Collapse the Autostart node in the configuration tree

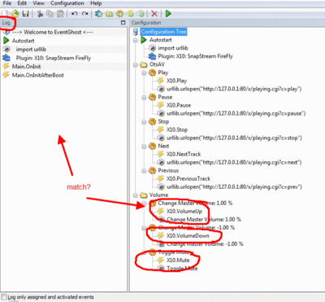click(x=136, y=40)
